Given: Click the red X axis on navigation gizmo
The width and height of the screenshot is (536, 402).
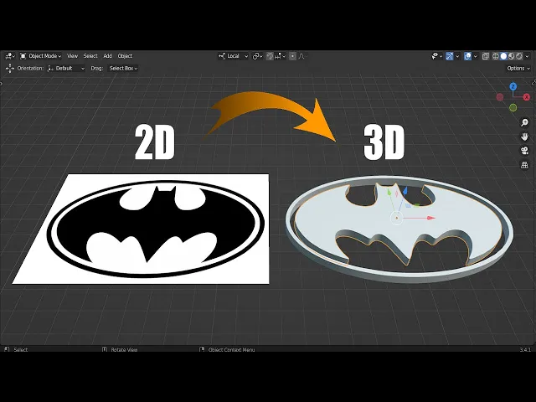Looking at the screenshot, I should (x=527, y=97).
